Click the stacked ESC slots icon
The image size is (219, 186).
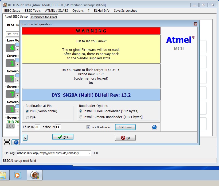click(7, 142)
